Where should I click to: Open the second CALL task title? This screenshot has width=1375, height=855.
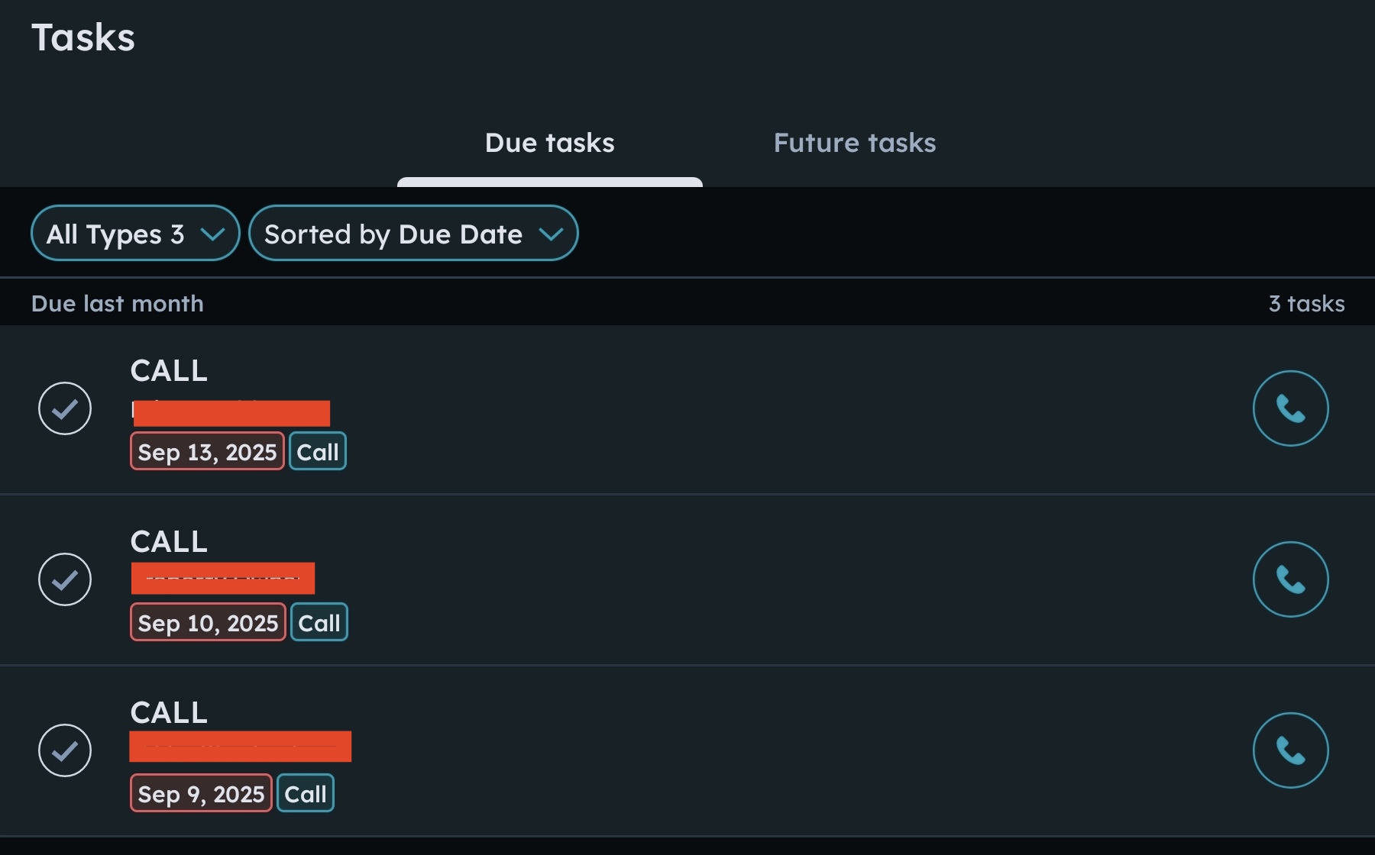(169, 542)
